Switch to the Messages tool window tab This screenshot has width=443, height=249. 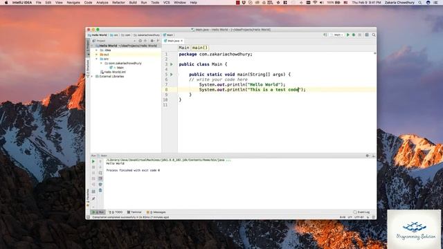[156, 212]
